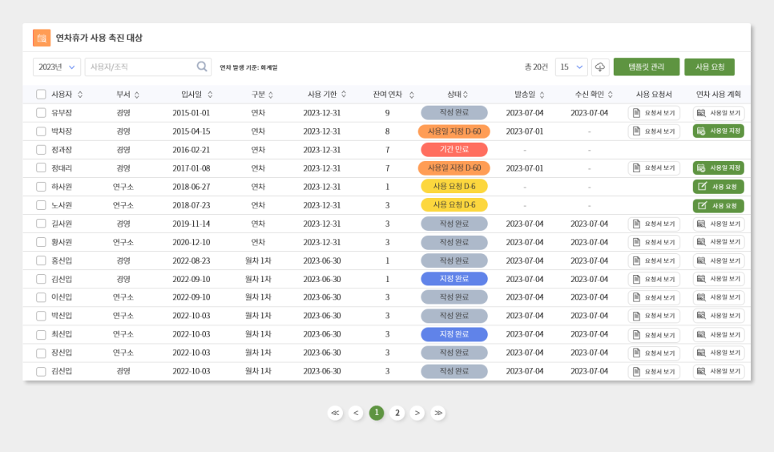
Task: Go to last page double-arrow
Action: pyautogui.click(x=437, y=413)
